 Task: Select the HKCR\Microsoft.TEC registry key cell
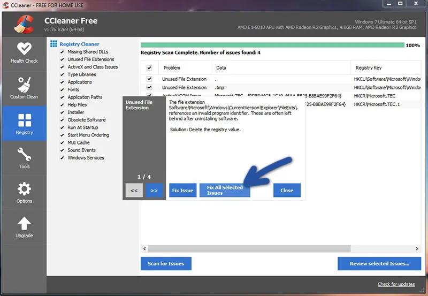[x=375, y=96]
